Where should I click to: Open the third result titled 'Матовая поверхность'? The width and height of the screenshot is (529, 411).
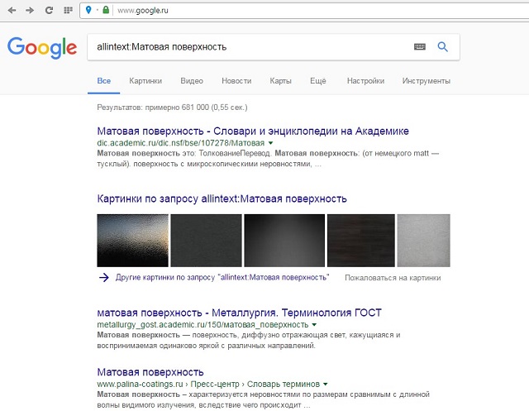(150, 372)
